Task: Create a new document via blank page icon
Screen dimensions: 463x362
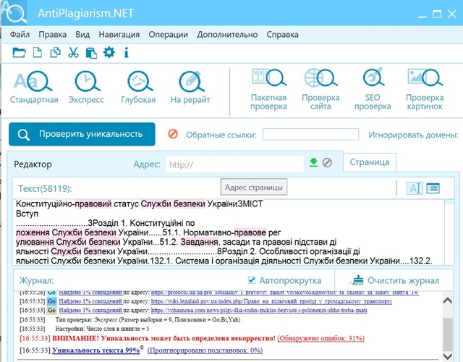Action: pyautogui.click(x=37, y=53)
